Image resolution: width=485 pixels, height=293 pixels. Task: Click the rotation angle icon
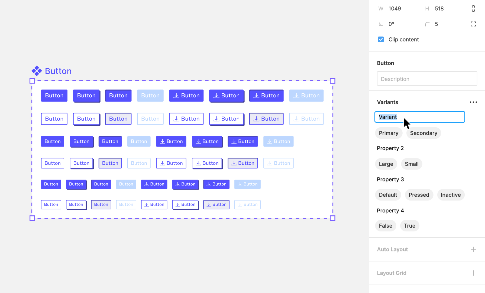pyautogui.click(x=381, y=24)
